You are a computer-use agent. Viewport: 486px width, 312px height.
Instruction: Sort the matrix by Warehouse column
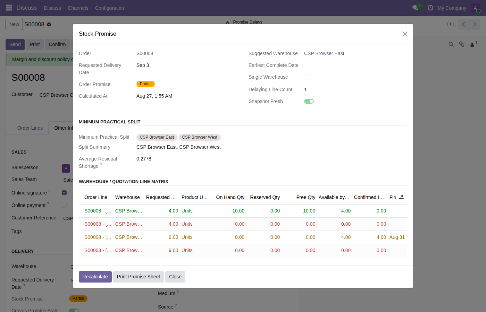pyautogui.click(x=127, y=197)
